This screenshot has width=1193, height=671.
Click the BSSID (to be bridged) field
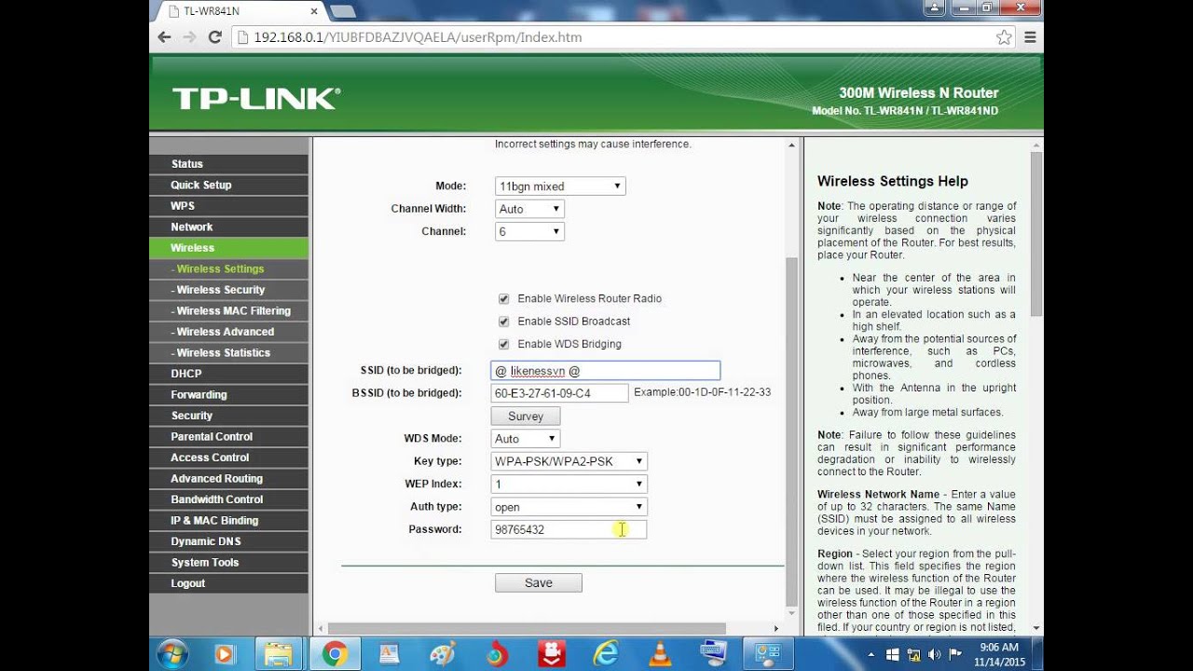pos(560,393)
